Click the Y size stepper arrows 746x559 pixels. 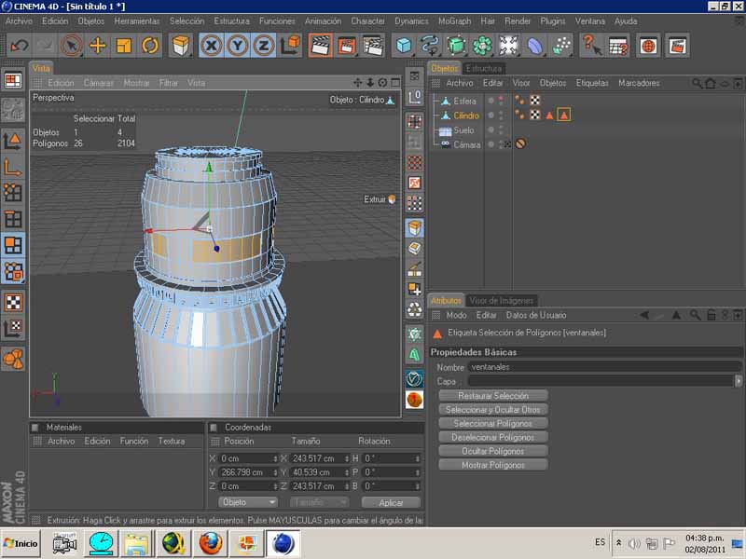coord(346,472)
